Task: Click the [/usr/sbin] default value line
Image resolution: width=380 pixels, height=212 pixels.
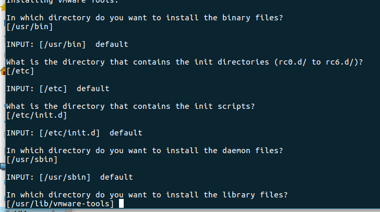Action: (x=32, y=159)
